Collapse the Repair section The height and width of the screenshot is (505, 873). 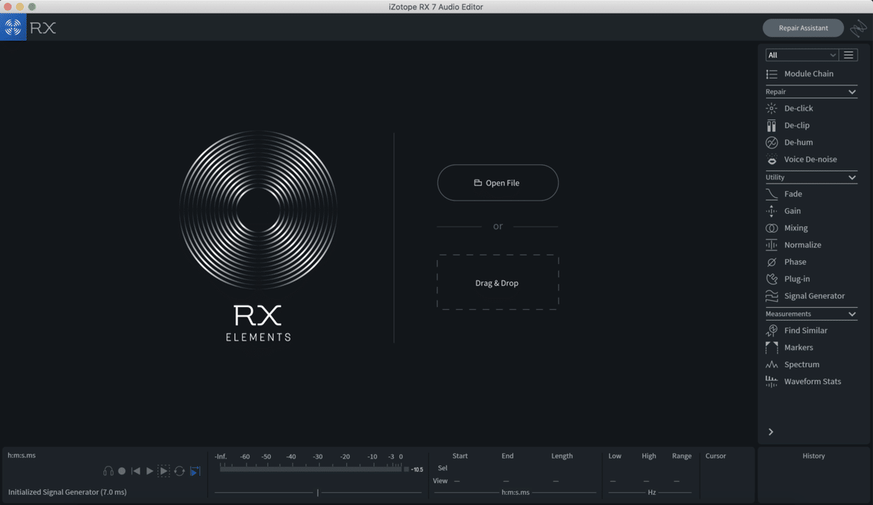point(853,92)
